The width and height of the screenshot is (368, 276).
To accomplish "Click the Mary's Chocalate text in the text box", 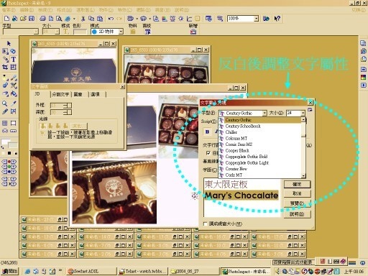I will pyautogui.click(x=241, y=195).
